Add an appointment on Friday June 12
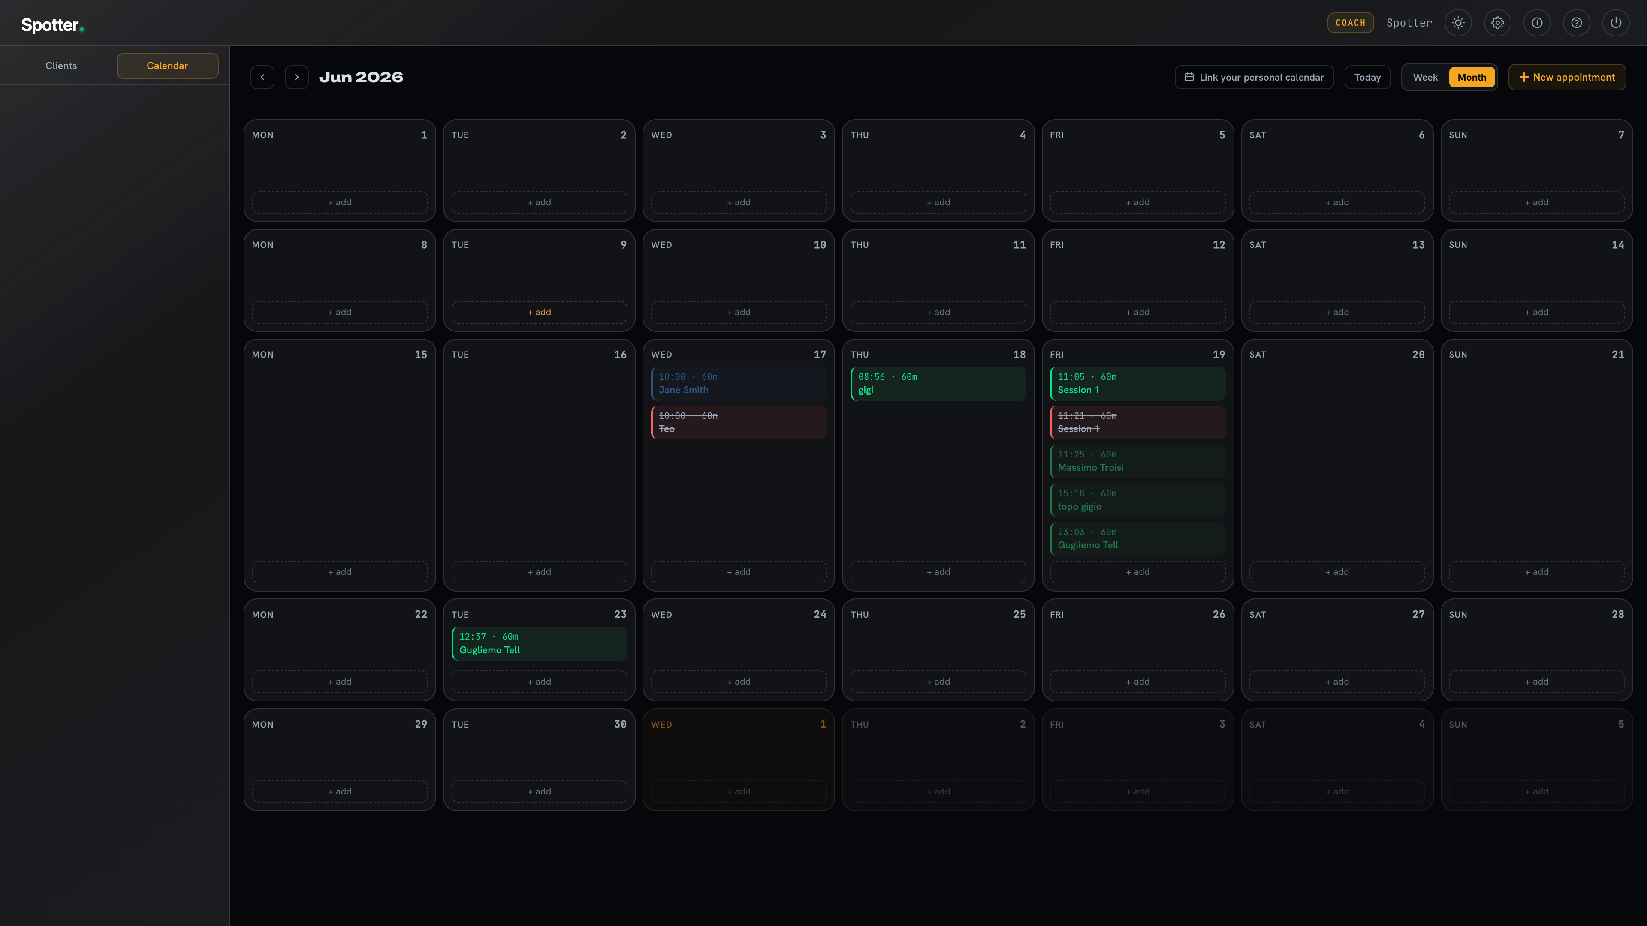The height and width of the screenshot is (926, 1647). (x=1137, y=313)
